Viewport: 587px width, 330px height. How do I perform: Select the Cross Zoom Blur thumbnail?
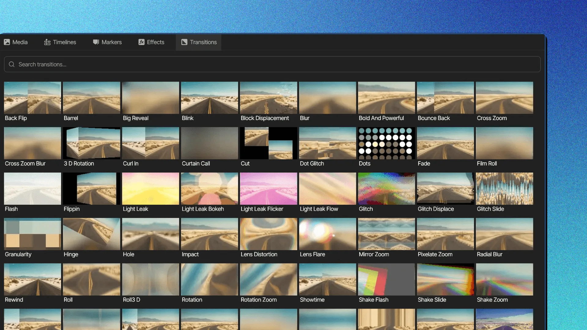click(x=32, y=143)
